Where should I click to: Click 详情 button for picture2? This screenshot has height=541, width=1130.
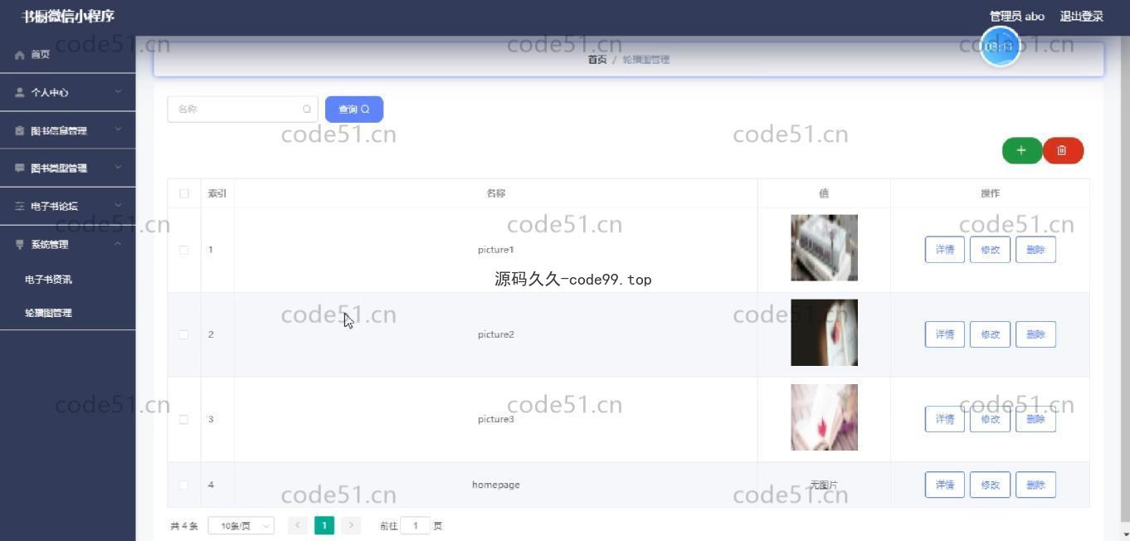click(945, 334)
